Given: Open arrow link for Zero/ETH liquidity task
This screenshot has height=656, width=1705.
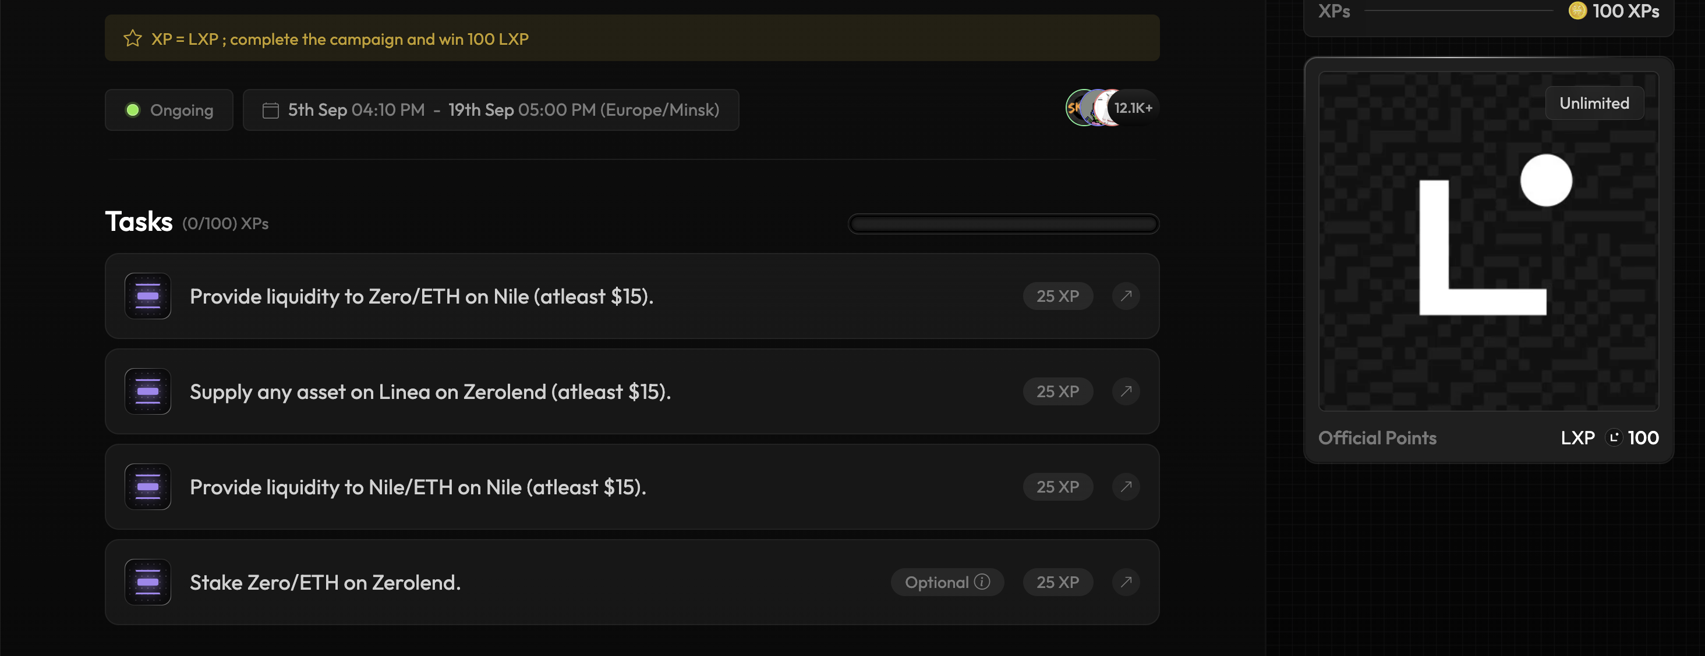Looking at the screenshot, I should click(1125, 295).
